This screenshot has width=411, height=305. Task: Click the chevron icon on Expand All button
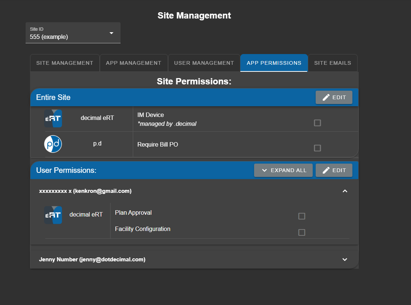264,170
